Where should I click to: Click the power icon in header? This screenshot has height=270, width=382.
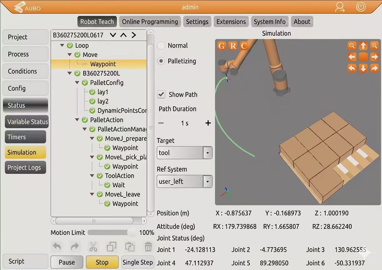[361, 7]
